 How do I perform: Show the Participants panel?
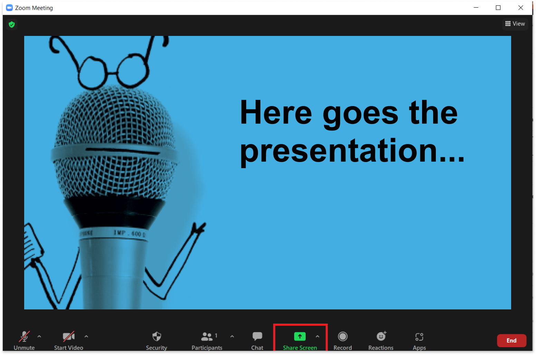pyautogui.click(x=207, y=340)
